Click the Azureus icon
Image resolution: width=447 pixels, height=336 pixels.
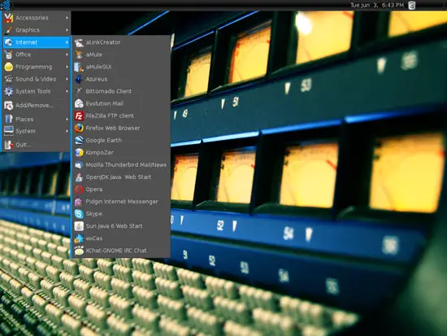pos(79,79)
